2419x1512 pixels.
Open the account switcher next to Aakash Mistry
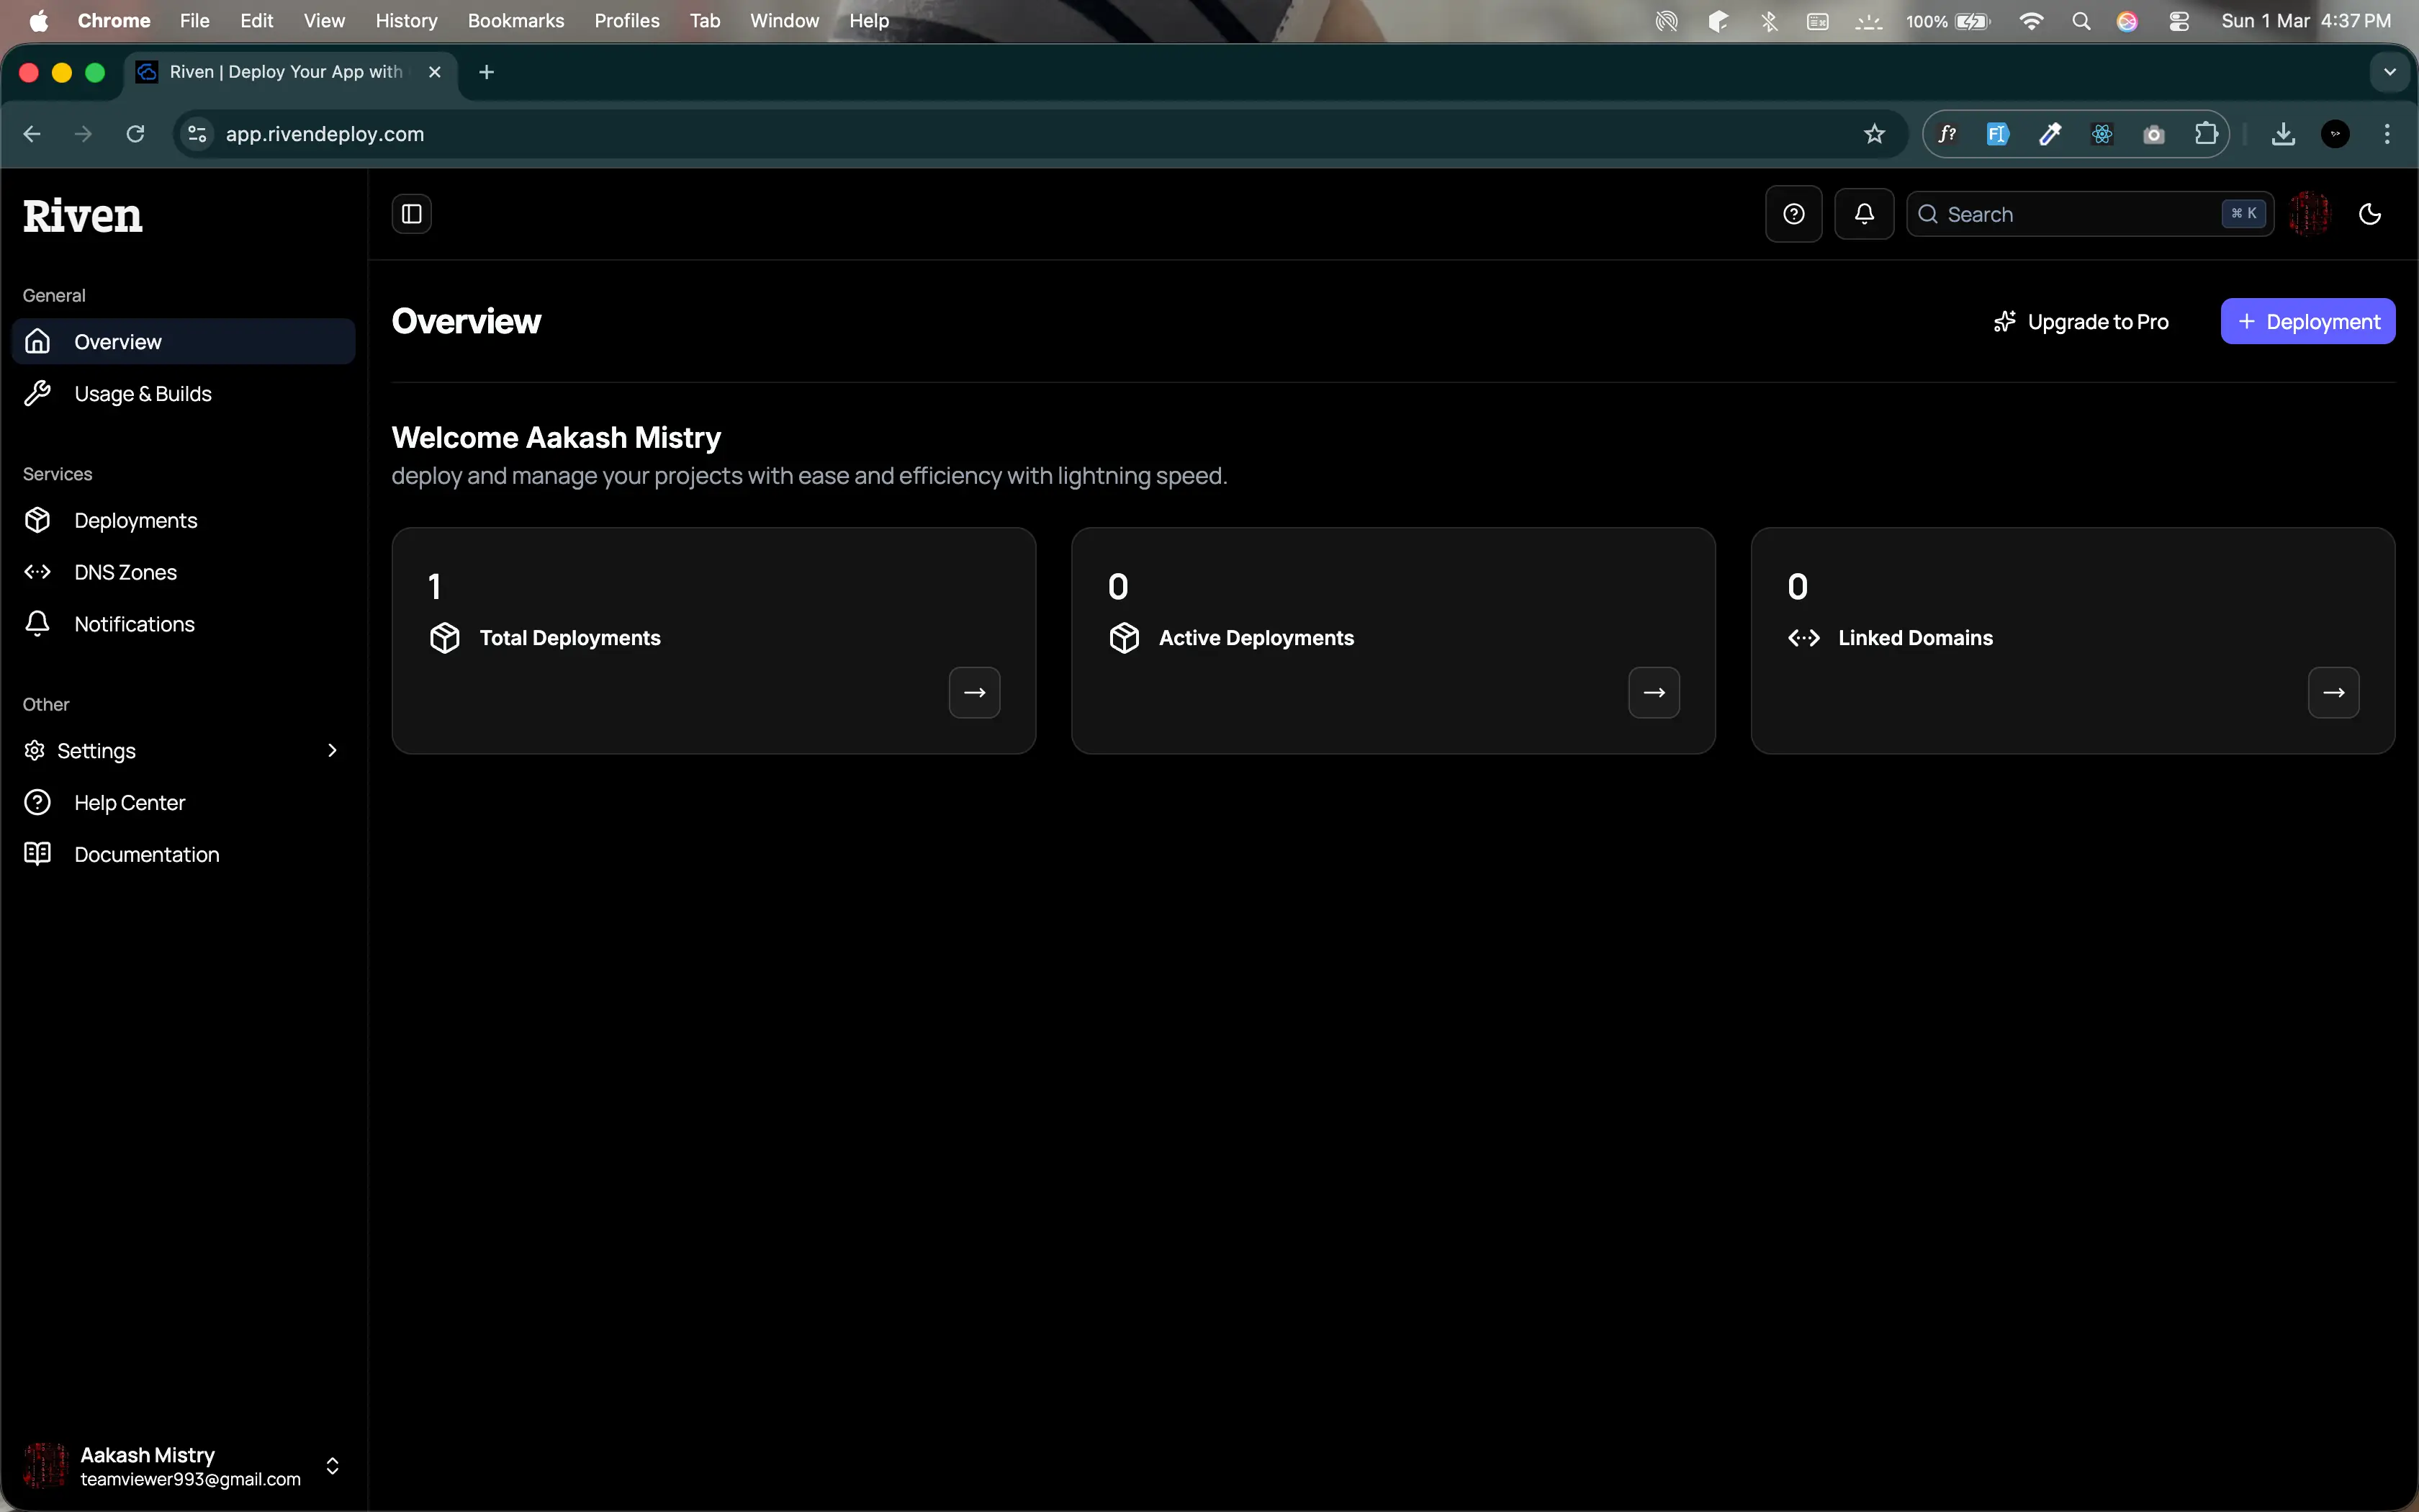coord(332,1466)
